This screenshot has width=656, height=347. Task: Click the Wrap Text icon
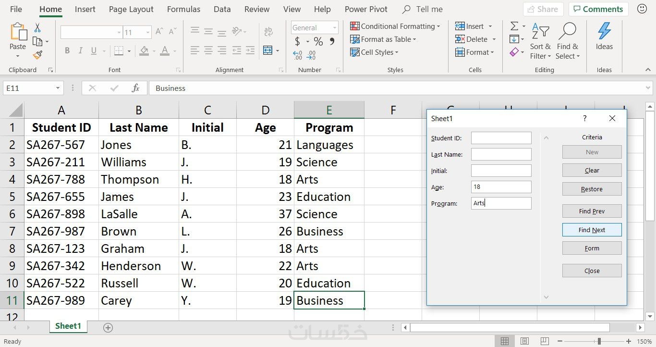tap(268, 32)
